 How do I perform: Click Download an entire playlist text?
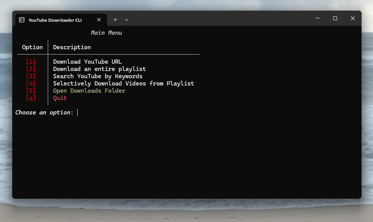pyautogui.click(x=99, y=69)
